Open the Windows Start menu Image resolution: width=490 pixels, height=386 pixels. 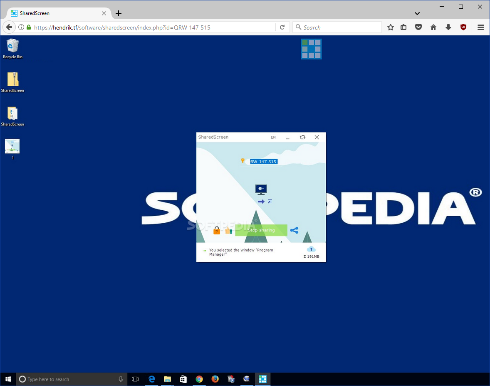[x=8, y=379]
